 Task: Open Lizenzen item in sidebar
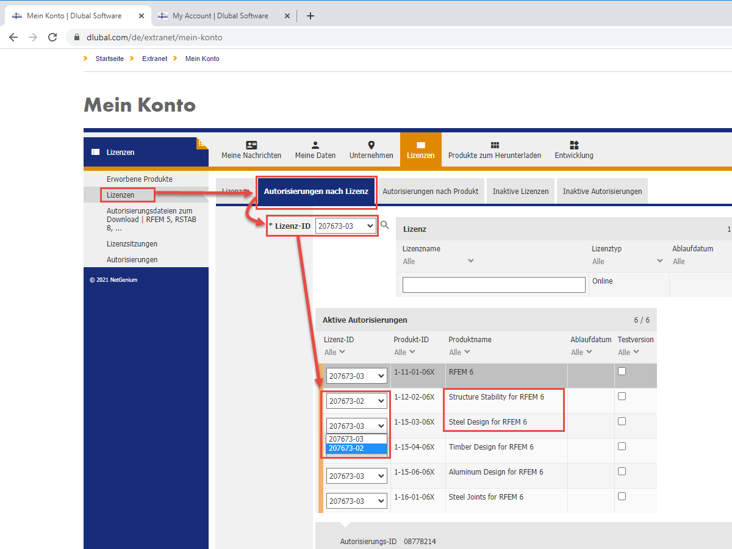121,195
